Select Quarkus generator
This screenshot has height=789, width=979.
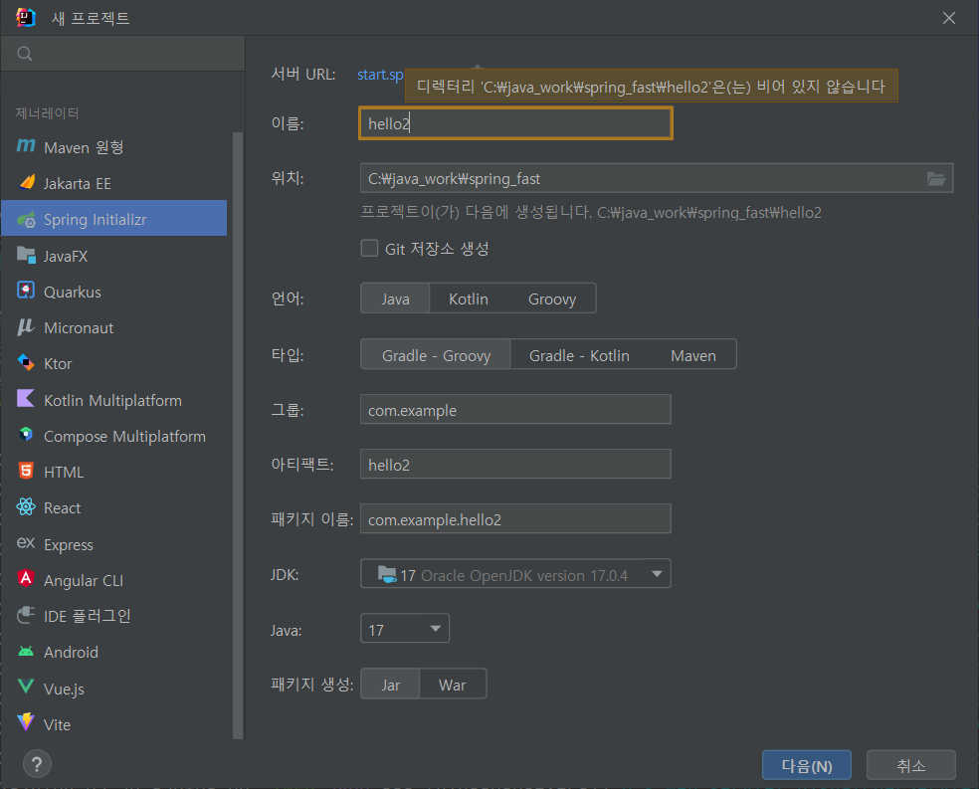pos(114,292)
